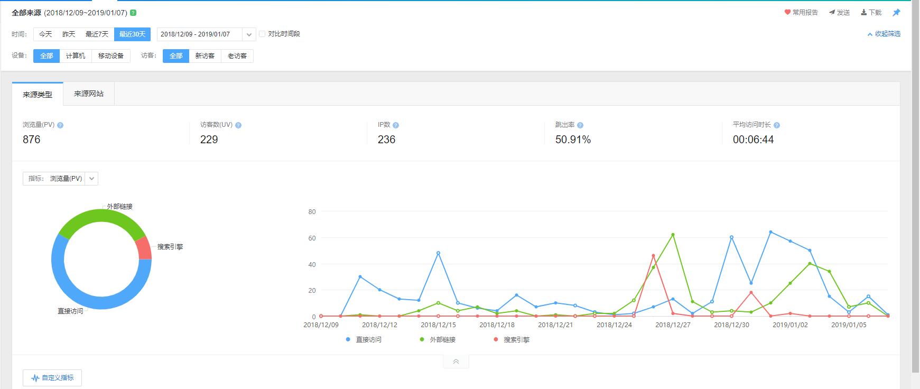
Task: Click the date range input field
Action: click(200, 34)
